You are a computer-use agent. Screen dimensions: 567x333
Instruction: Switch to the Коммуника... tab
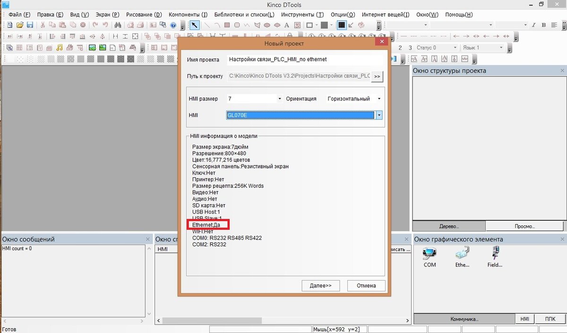tap(464, 319)
